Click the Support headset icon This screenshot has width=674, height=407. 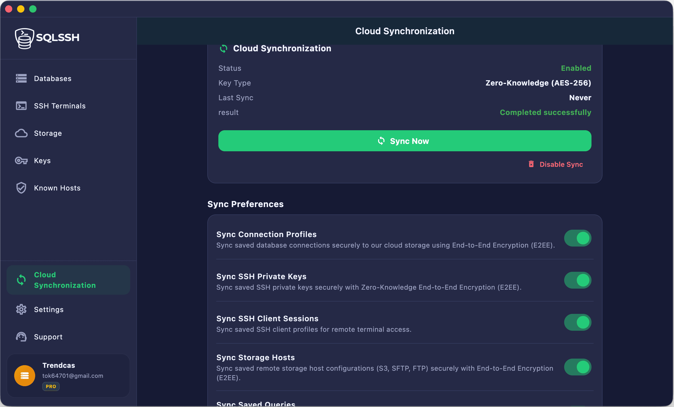pos(21,337)
